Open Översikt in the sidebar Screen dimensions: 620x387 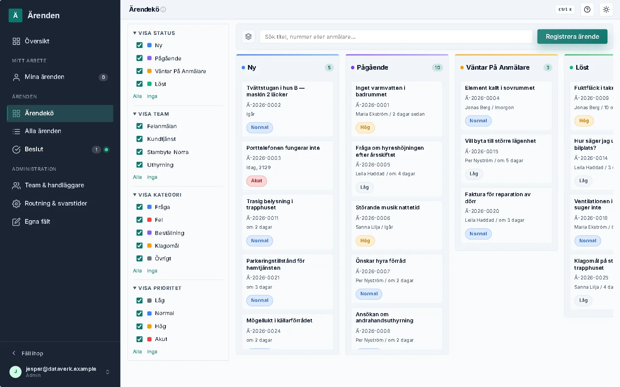[x=60, y=41]
